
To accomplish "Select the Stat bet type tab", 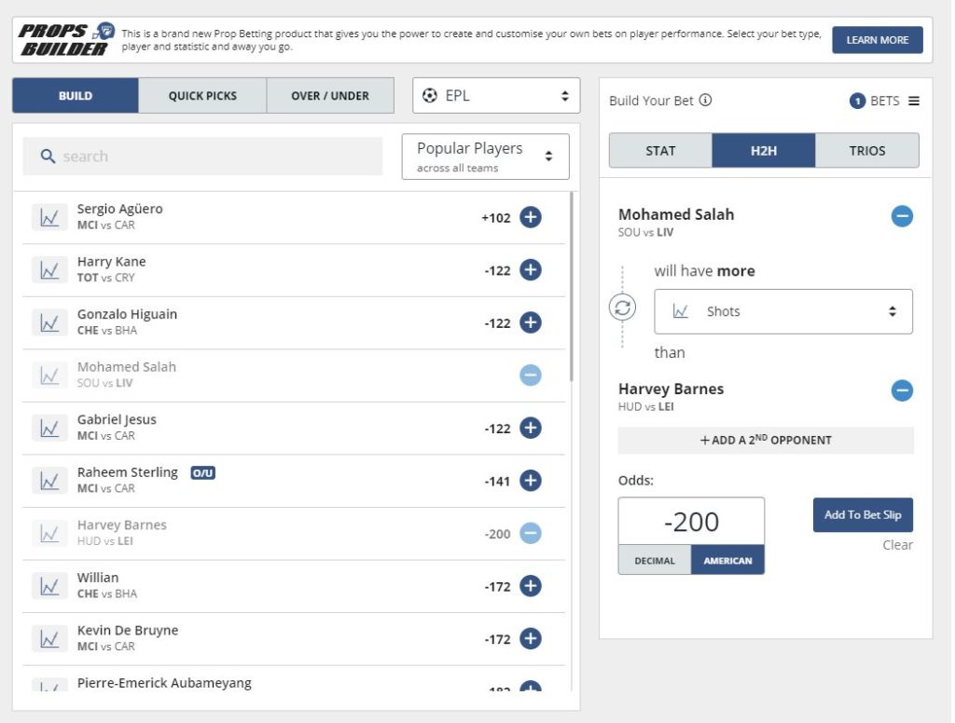I will (x=660, y=150).
